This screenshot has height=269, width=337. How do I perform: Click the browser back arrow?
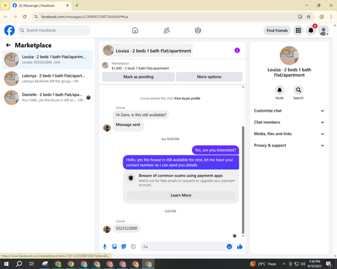(x=6, y=17)
